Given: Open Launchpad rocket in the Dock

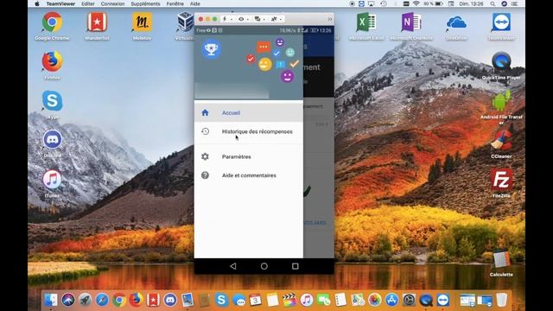Looking at the screenshot, I should point(85,300).
